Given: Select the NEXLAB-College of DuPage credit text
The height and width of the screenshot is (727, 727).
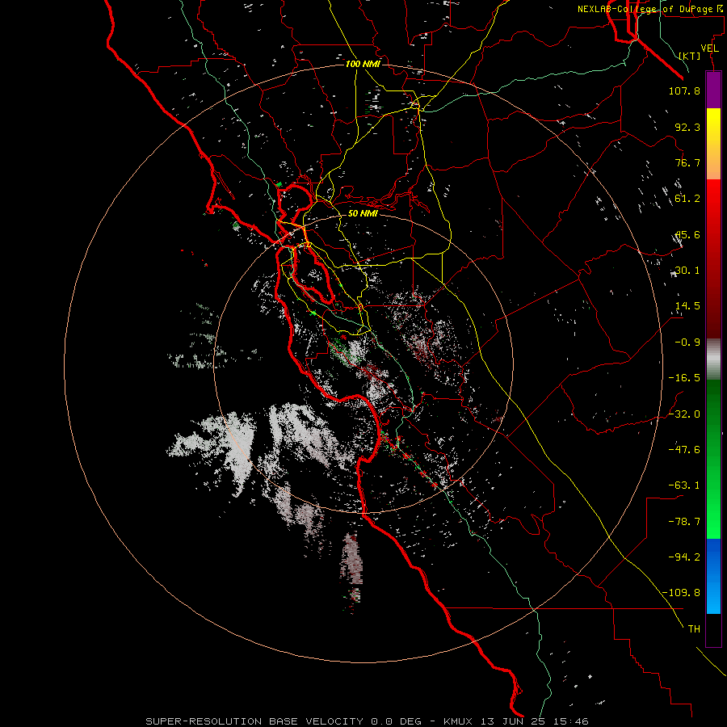Looking at the screenshot, I should pos(649,9).
